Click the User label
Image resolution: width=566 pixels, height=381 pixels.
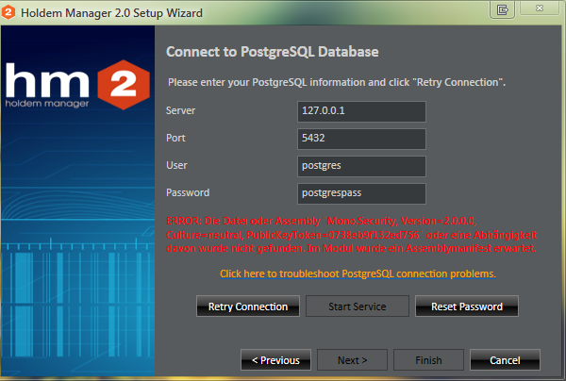176,165
